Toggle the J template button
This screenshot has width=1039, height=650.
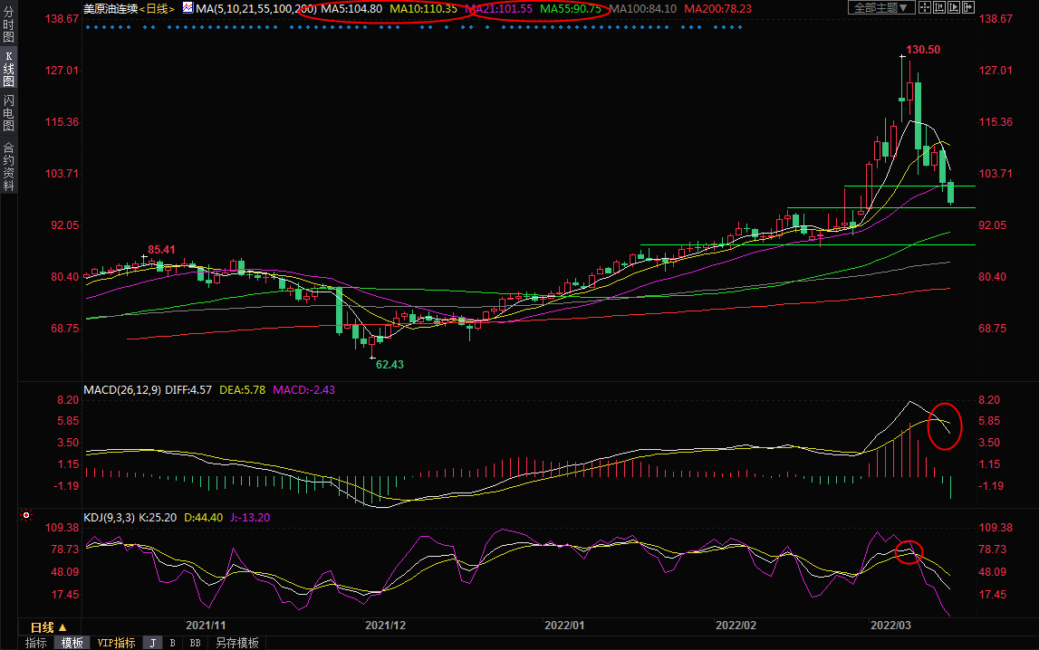pos(152,643)
